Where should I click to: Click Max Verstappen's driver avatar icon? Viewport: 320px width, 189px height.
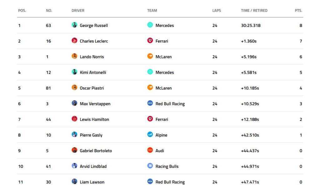point(74,103)
